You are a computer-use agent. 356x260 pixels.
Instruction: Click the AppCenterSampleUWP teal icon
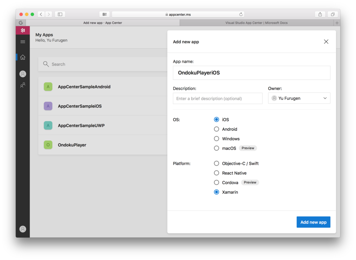(x=48, y=125)
